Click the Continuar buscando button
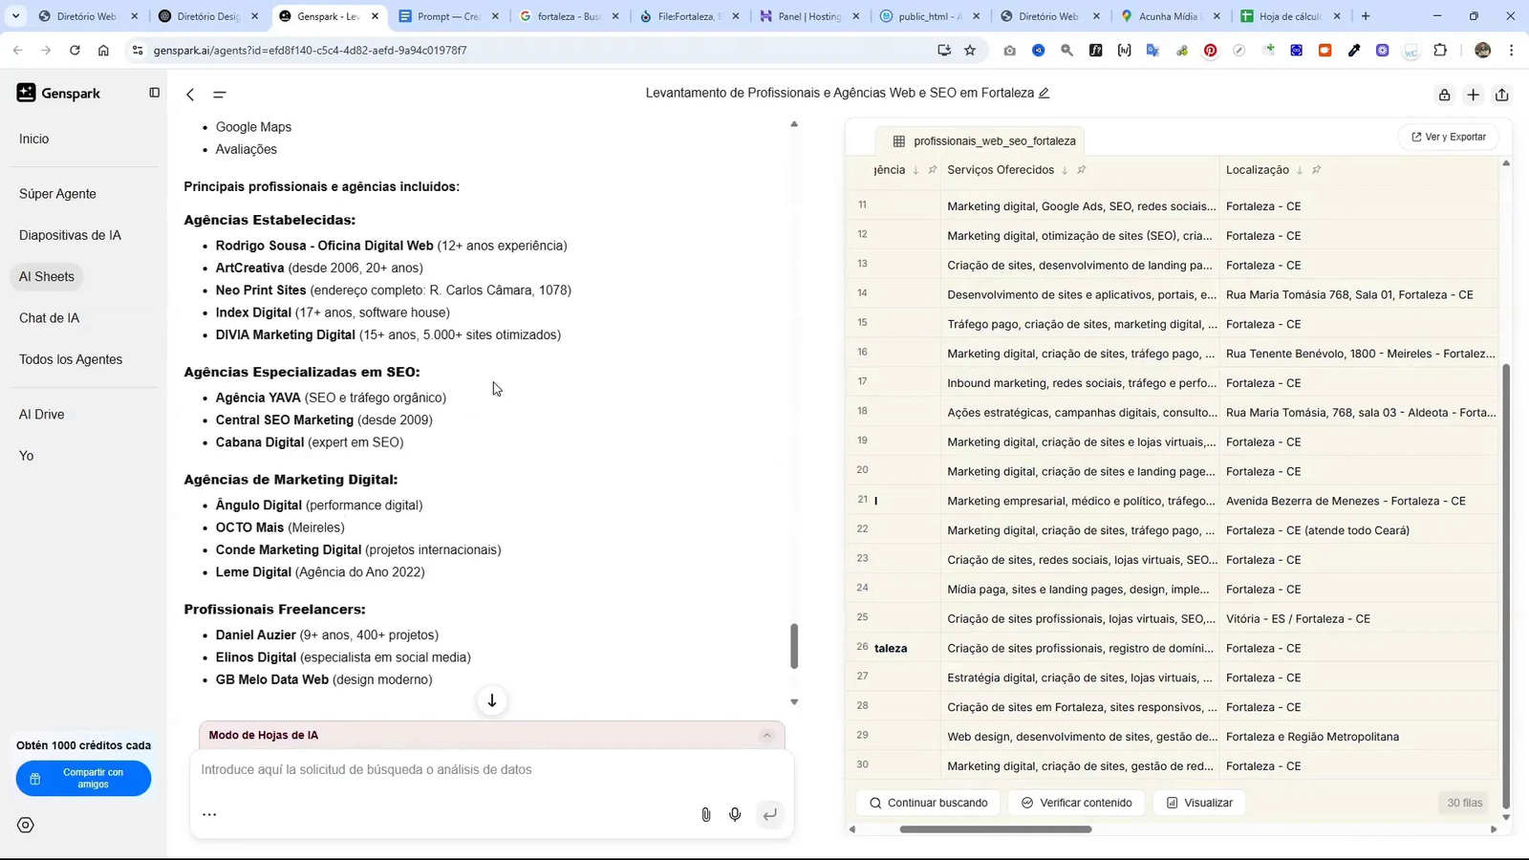 tap(928, 803)
